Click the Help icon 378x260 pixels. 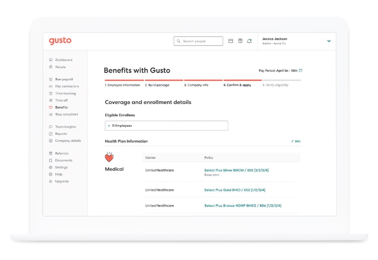coord(50,174)
